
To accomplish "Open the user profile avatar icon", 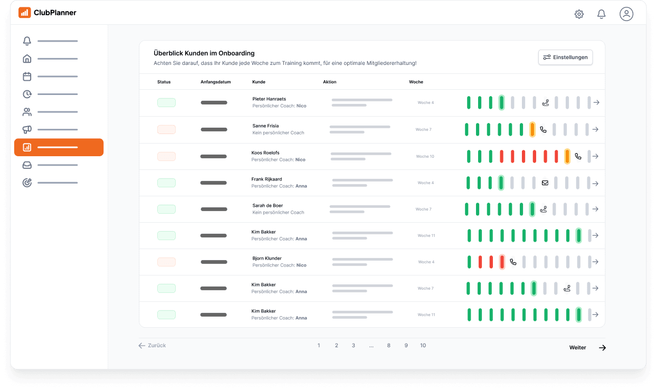I will (626, 14).
